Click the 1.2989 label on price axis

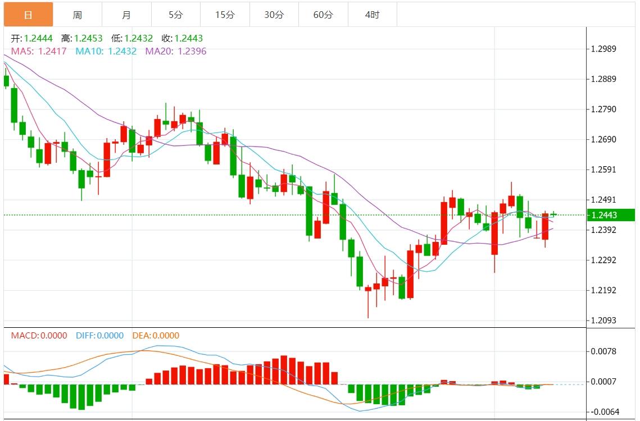click(604, 49)
